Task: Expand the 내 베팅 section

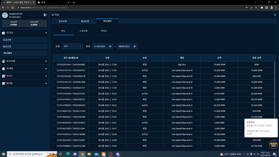Action: pos(46,68)
